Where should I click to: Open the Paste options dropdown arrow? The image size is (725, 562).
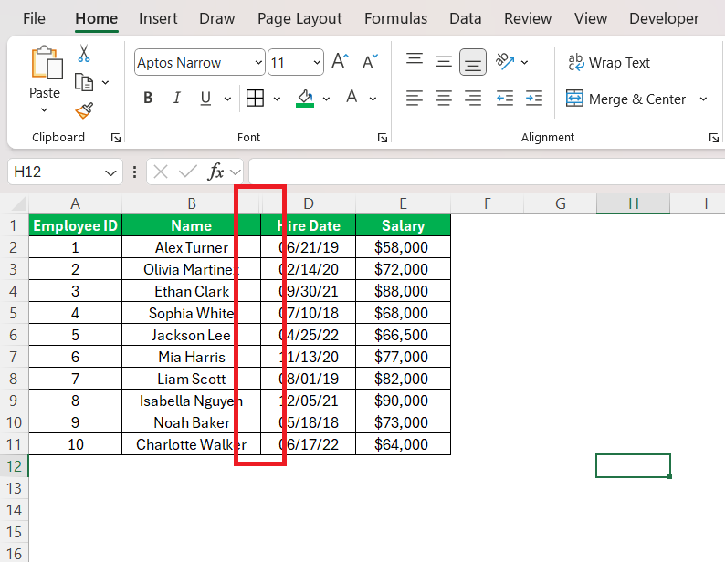(x=44, y=110)
